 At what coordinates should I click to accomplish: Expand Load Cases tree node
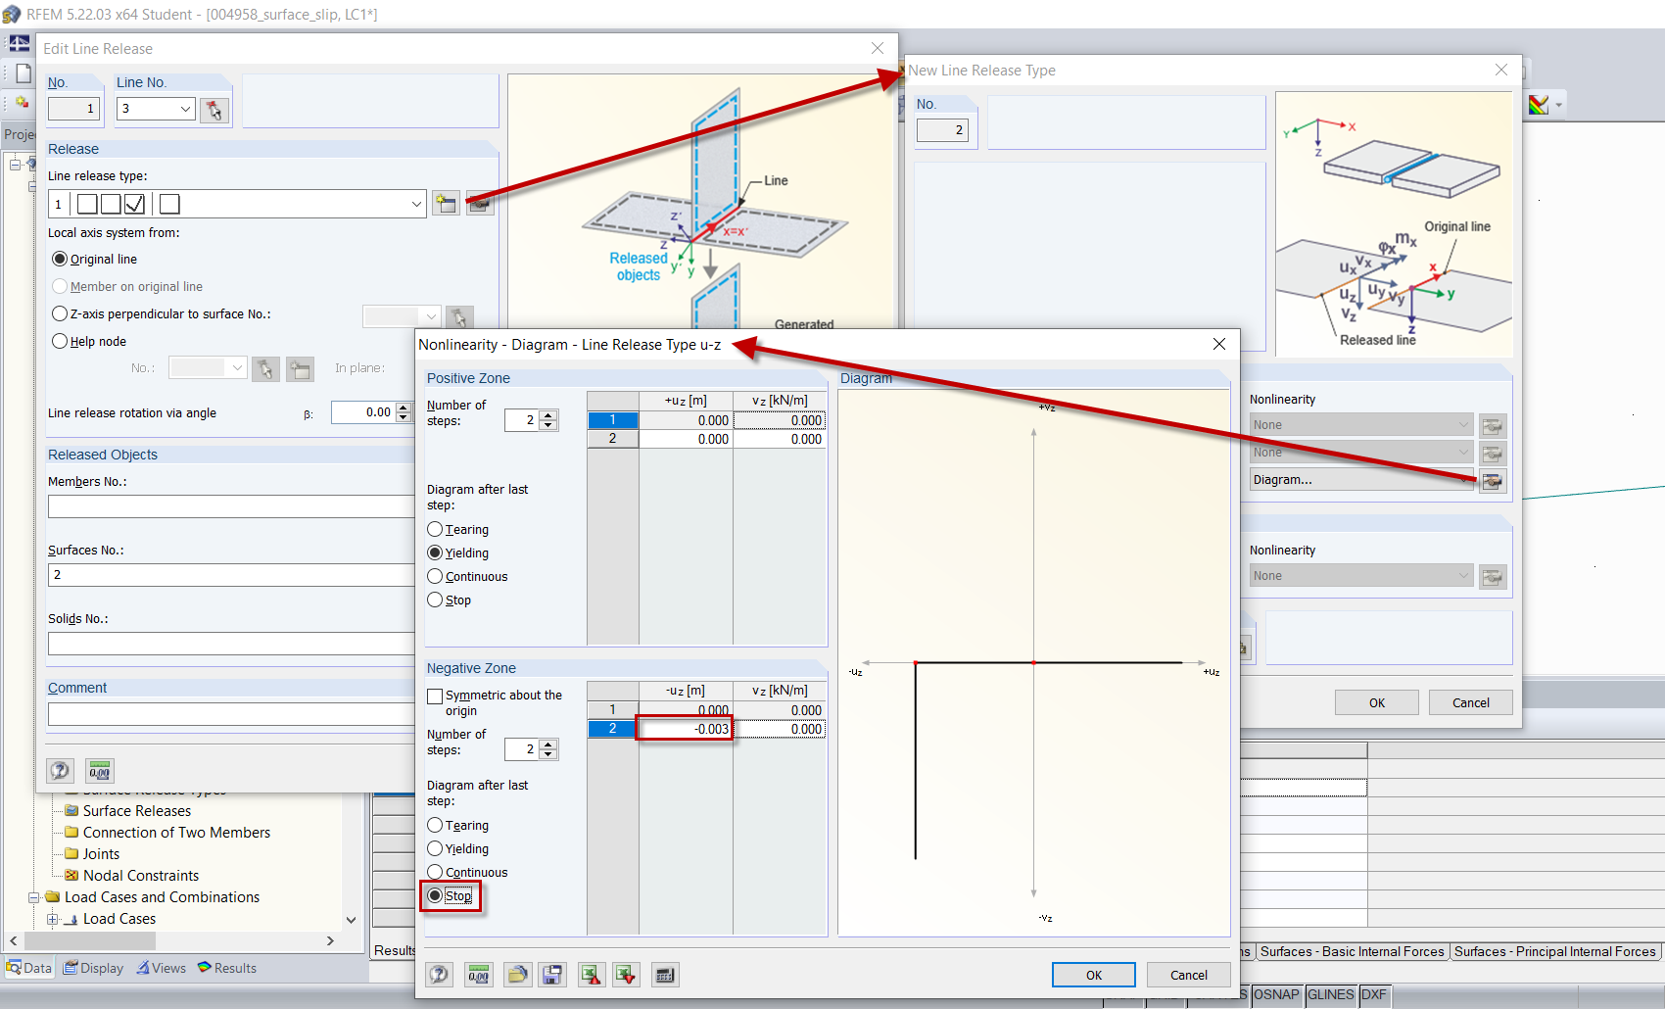[53, 919]
